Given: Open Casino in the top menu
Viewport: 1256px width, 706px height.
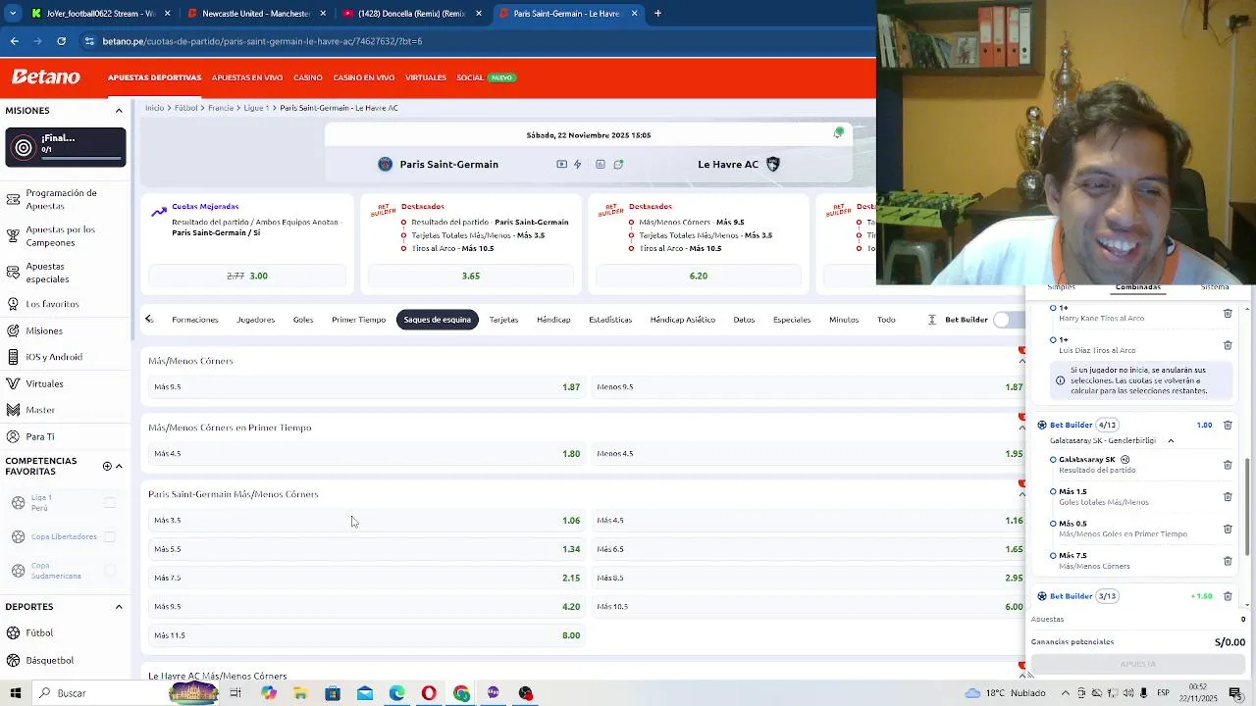Looking at the screenshot, I should pos(307,77).
